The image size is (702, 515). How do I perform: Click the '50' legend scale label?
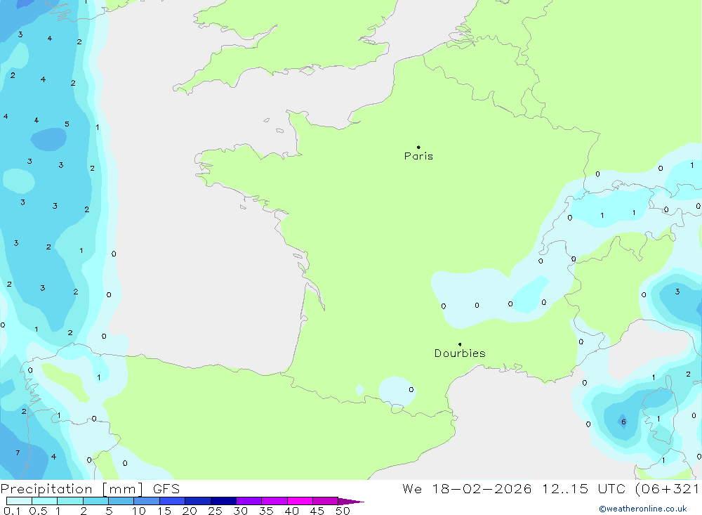pos(343,511)
